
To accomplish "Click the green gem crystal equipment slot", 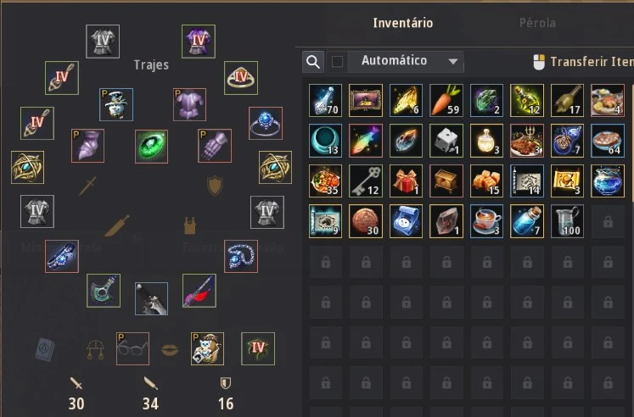I will tap(151, 147).
